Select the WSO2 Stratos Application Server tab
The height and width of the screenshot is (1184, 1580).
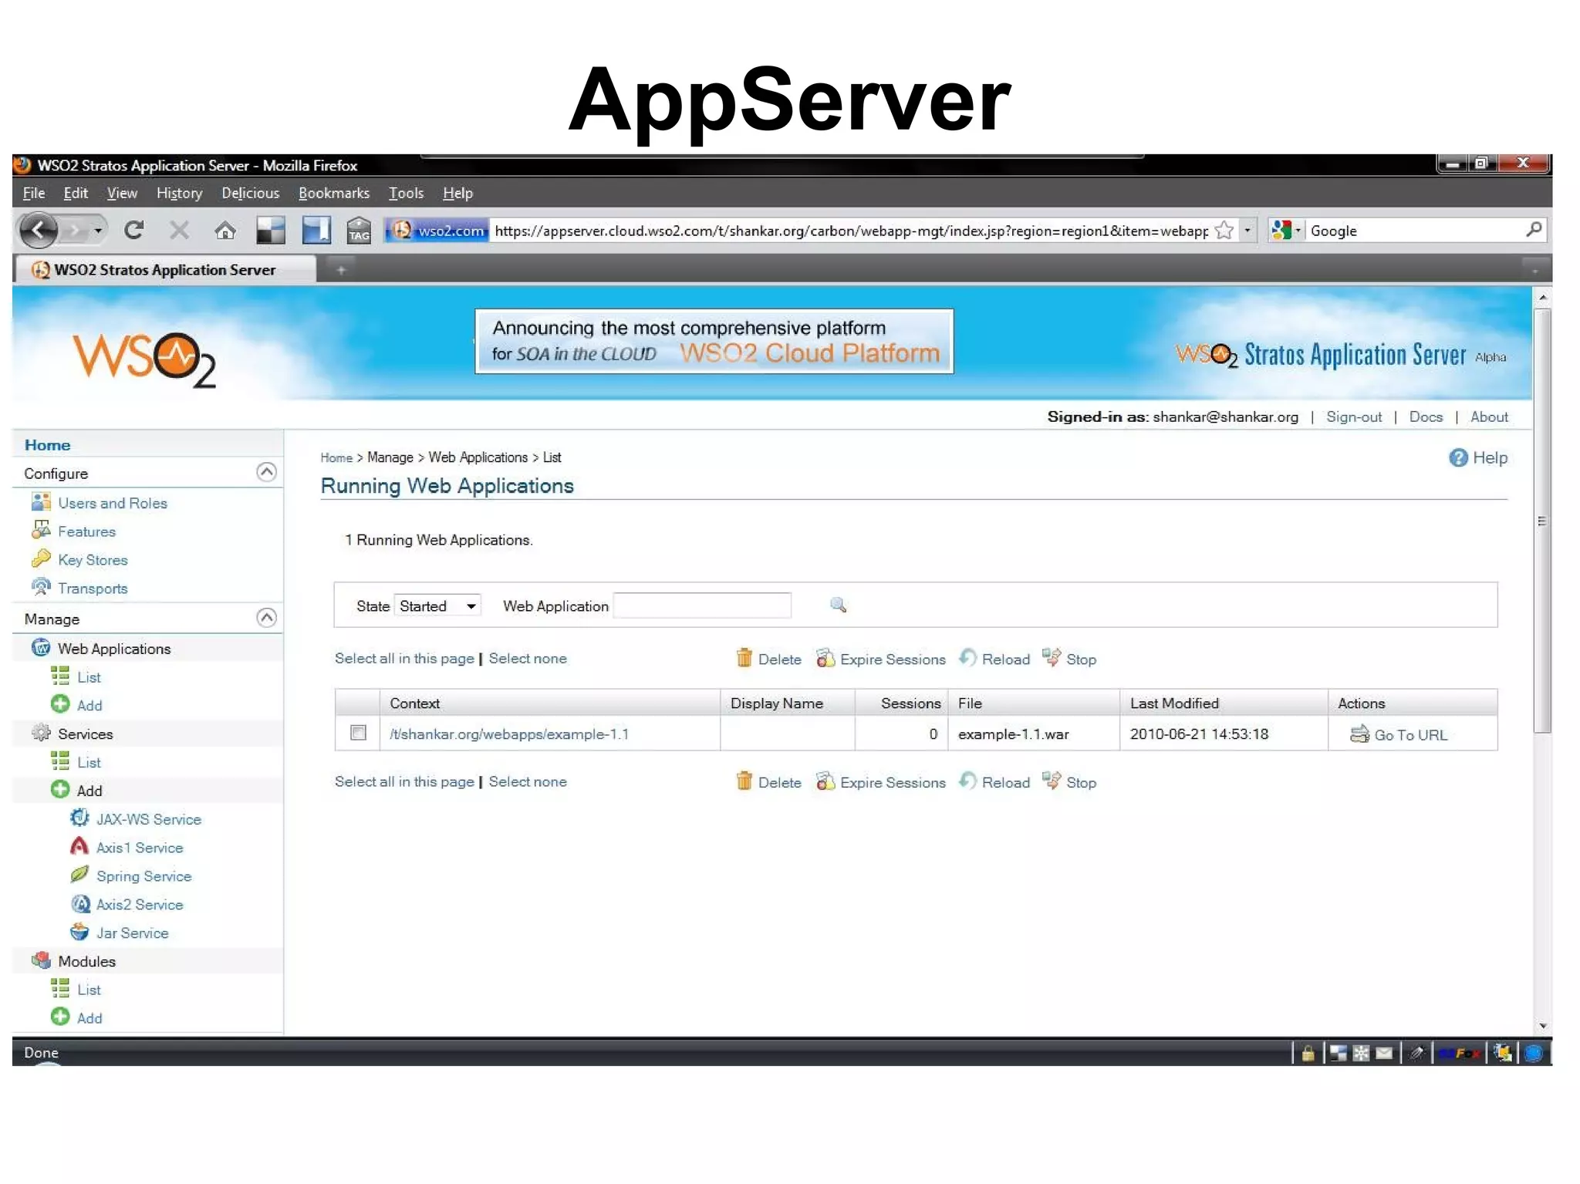tap(164, 270)
